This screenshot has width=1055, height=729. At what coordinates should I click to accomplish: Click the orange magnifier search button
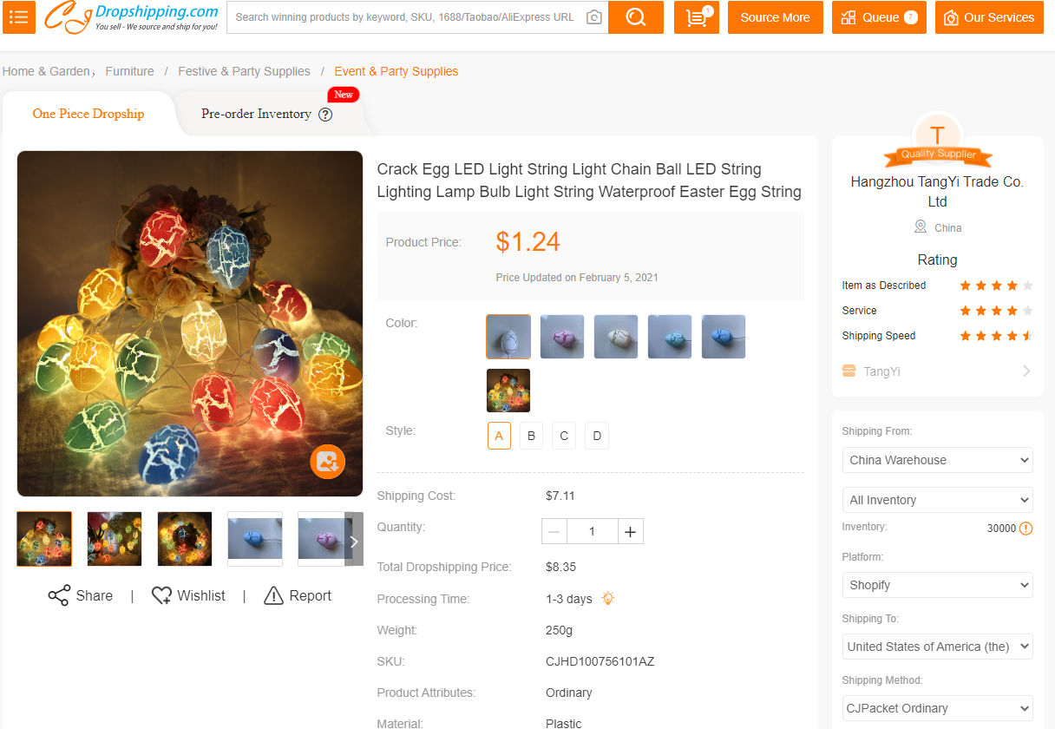pos(636,17)
